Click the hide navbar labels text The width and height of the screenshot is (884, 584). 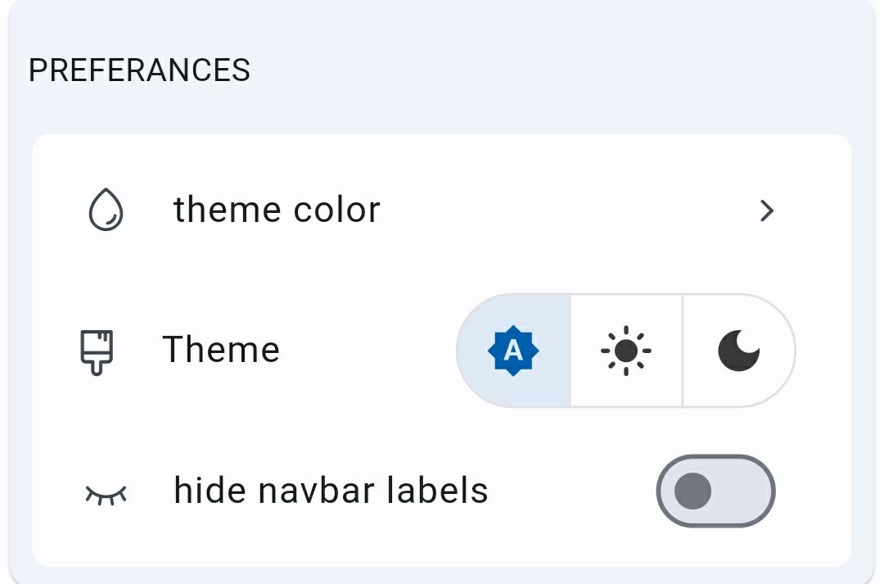[331, 489]
